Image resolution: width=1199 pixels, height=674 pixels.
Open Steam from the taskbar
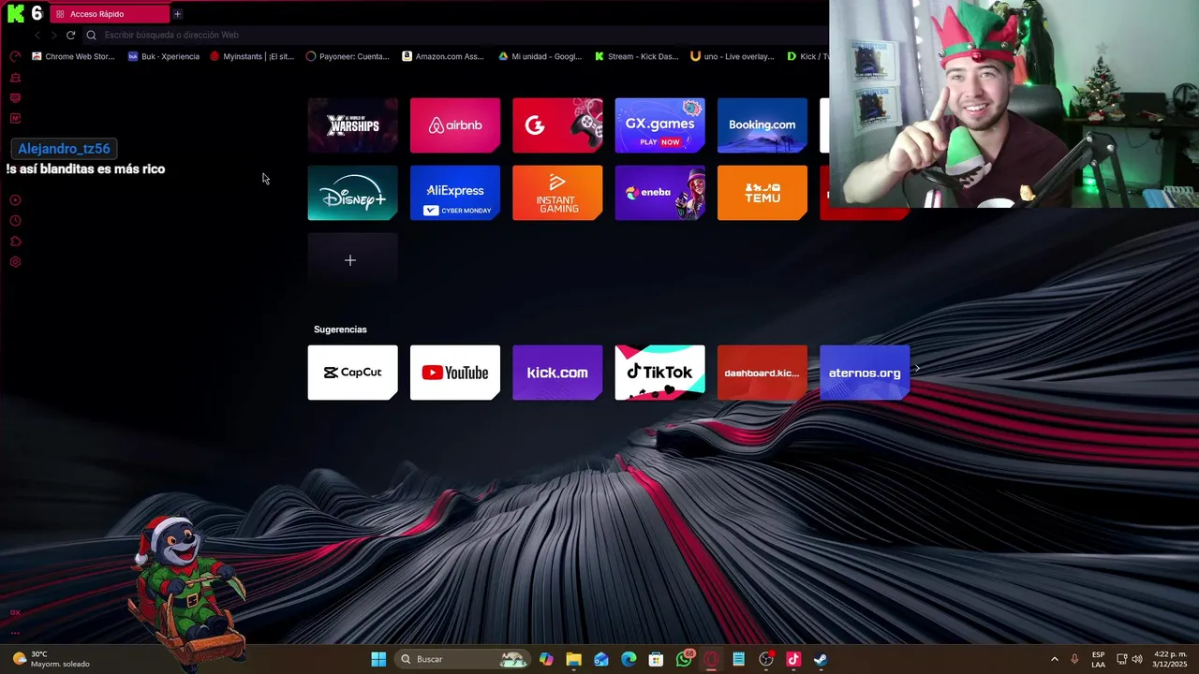(x=821, y=659)
